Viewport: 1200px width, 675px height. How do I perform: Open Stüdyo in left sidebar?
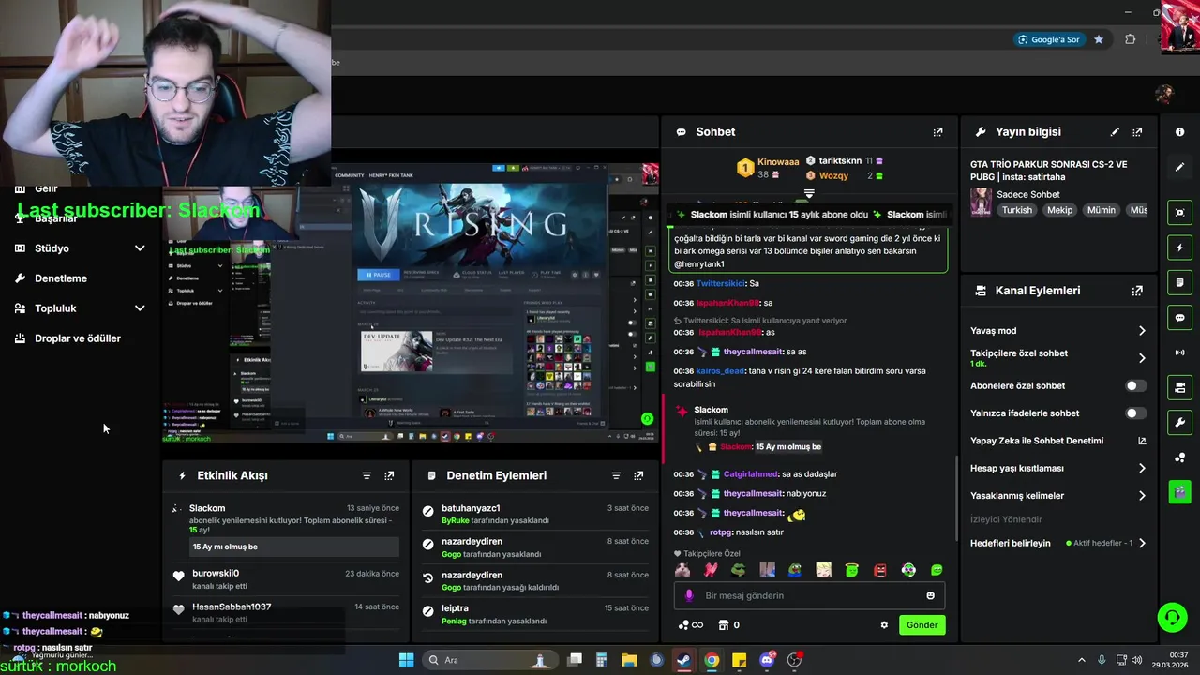(x=52, y=248)
